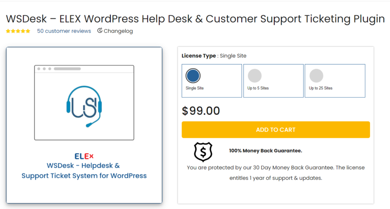The width and height of the screenshot is (390, 209).
Task: Select the Single Site radio circle
Action: (x=193, y=76)
